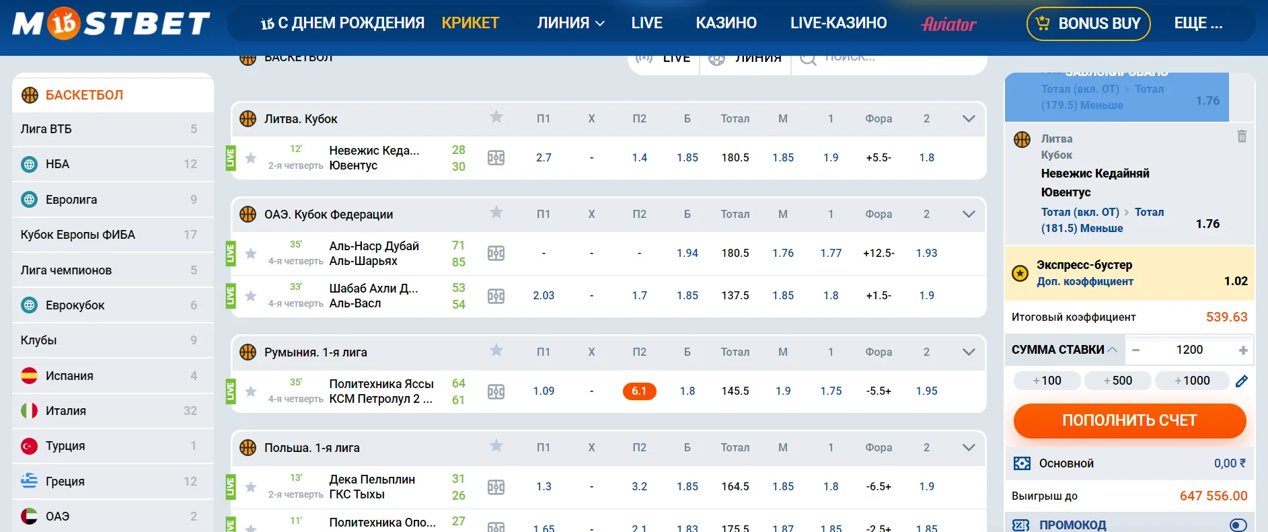Image resolution: width=1268 pixels, height=532 pixels.
Task: Open the Aviator game link
Action: 948,24
